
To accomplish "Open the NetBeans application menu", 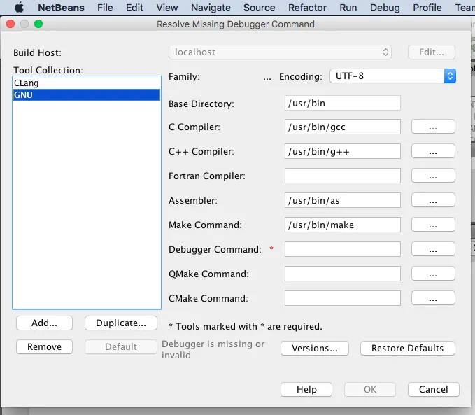I will point(61,8).
